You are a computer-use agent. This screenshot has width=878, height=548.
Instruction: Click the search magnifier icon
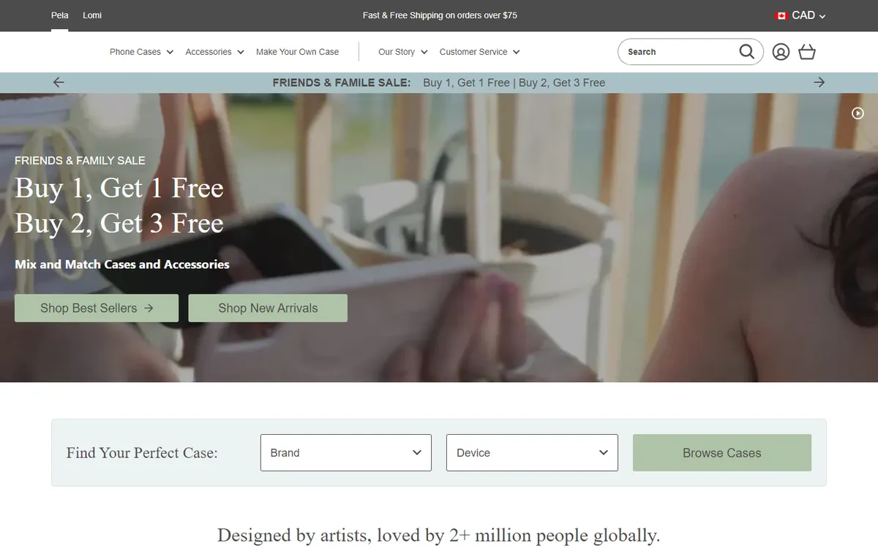pyautogui.click(x=746, y=51)
